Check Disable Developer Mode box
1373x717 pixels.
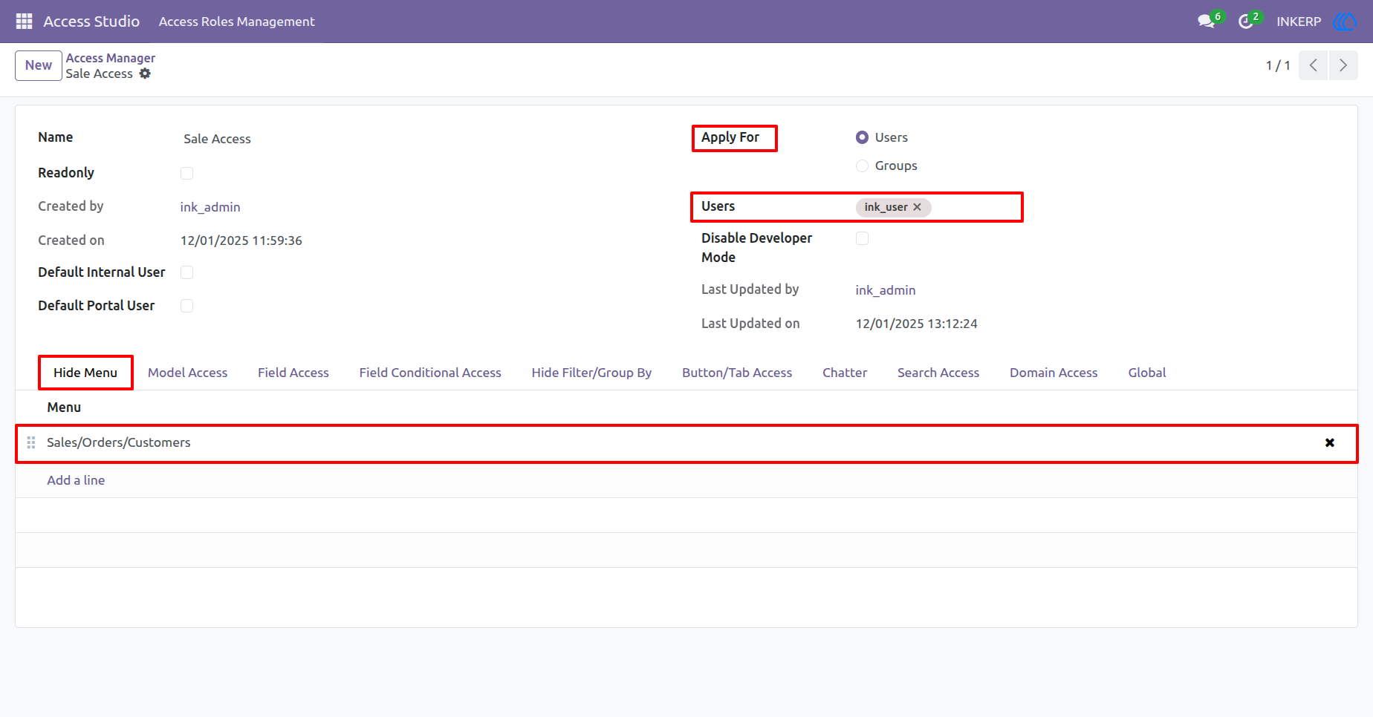862,238
